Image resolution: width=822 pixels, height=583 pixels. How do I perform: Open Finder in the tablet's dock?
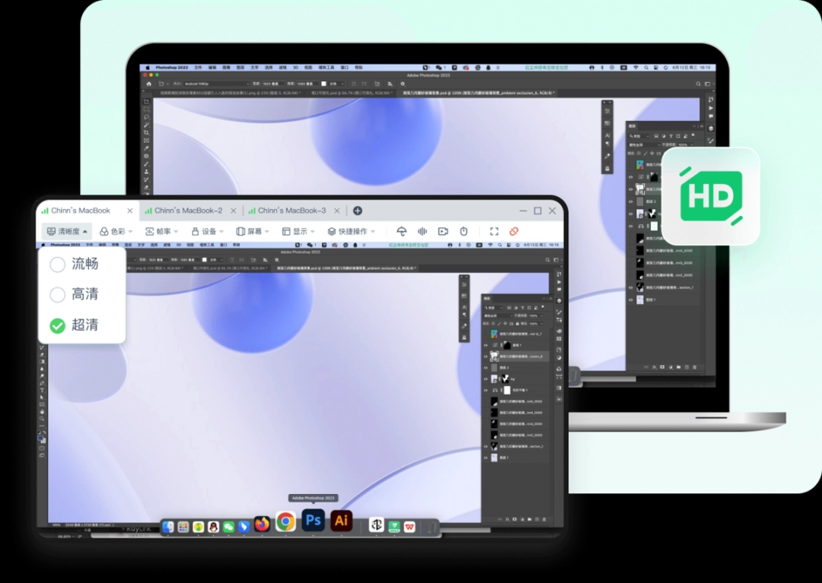tap(167, 527)
